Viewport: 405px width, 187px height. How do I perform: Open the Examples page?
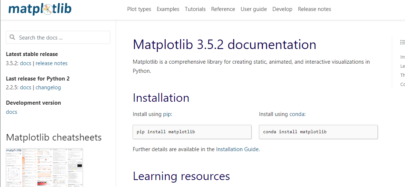click(168, 9)
